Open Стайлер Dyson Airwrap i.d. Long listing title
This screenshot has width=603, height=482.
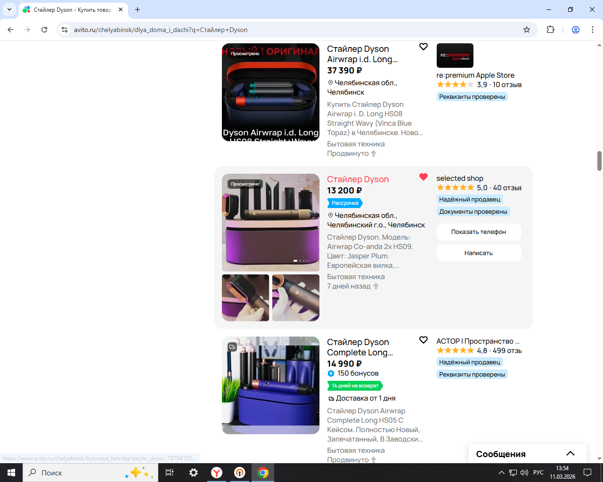(x=362, y=54)
